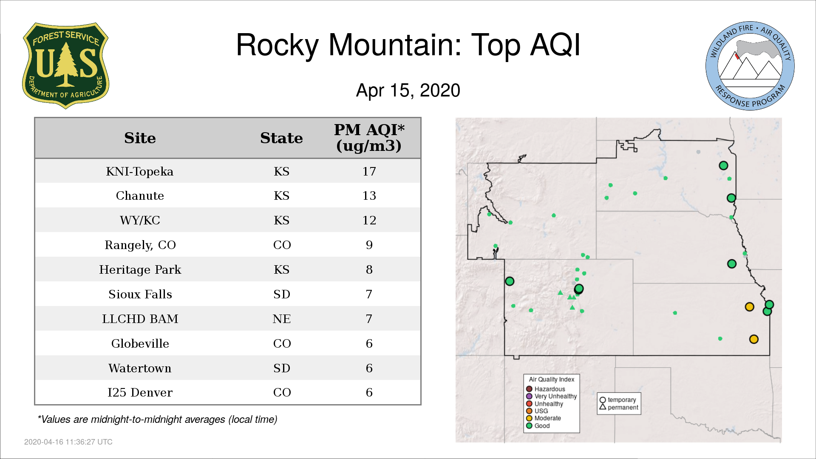Screen dimensions: 816x459
Task: Click the large green marker near Denver
Action: (x=579, y=289)
